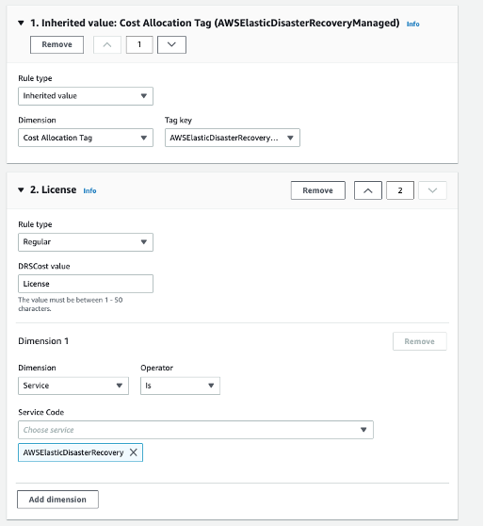Click 'The value must be between' hint

(x=71, y=304)
